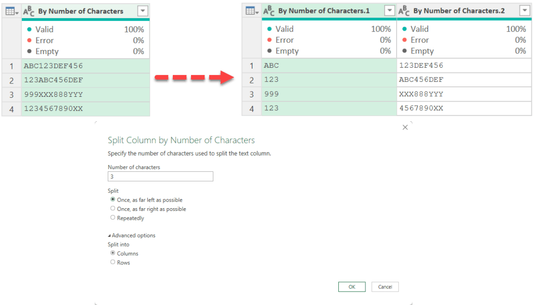Choose the Repeatedly split option
533x305 pixels.
(113, 218)
